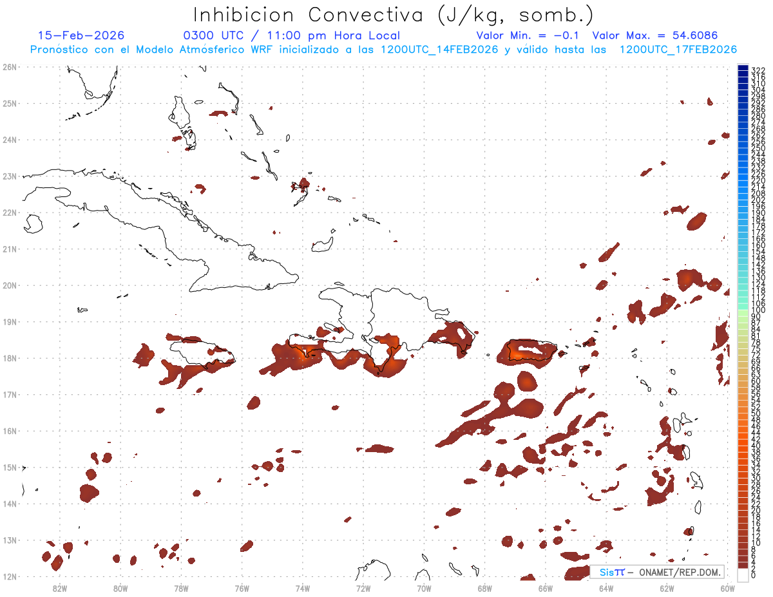
Task: Click the dark blue 322 colorbar swatch
Action: (x=743, y=69)
